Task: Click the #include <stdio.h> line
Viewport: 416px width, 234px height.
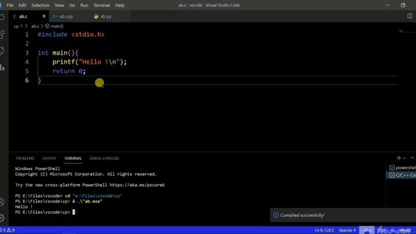Action: coord(71,34)
